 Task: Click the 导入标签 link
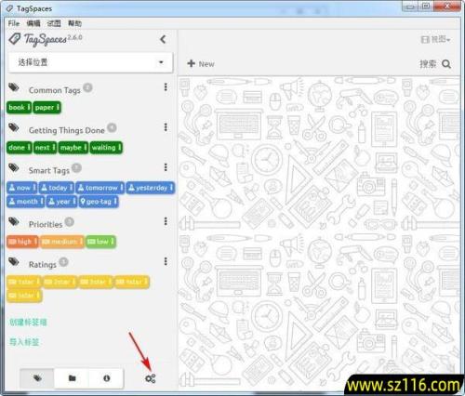click(x=24, y=342)
